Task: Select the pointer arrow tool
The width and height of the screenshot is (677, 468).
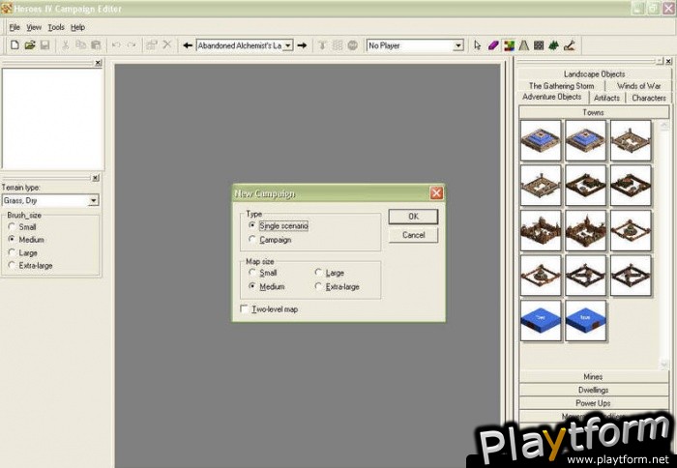Action: (477, 44)
